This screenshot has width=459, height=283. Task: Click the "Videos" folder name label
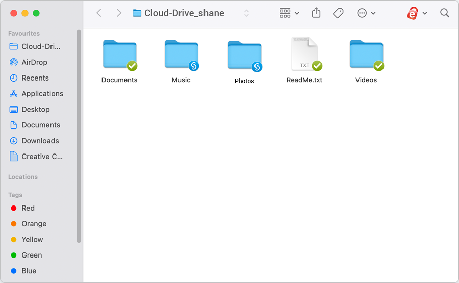point(366,80)
